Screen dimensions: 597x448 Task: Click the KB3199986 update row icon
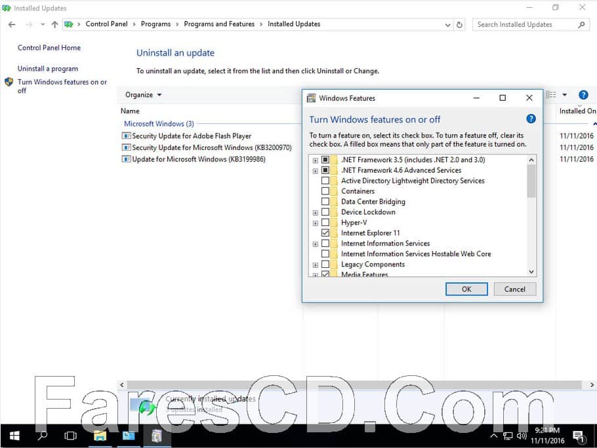126,159
